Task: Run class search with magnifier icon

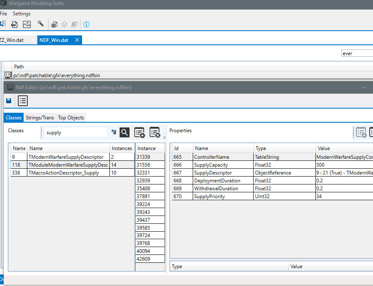Action: click(x=124, y=133)
